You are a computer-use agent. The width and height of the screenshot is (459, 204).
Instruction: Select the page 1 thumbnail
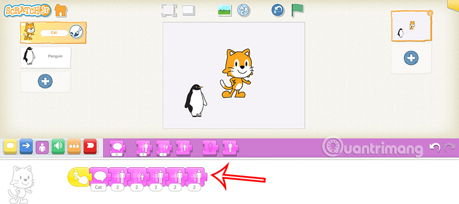click(x=411, y=26)
